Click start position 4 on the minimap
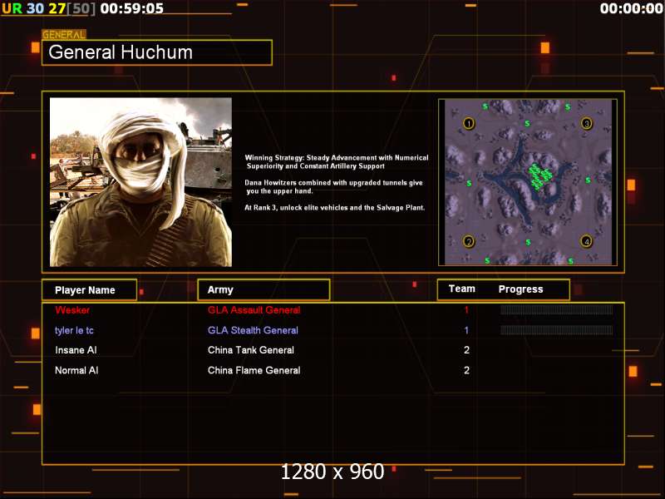The width and height of the screenshot is (665, 499). tap(587, 241)
